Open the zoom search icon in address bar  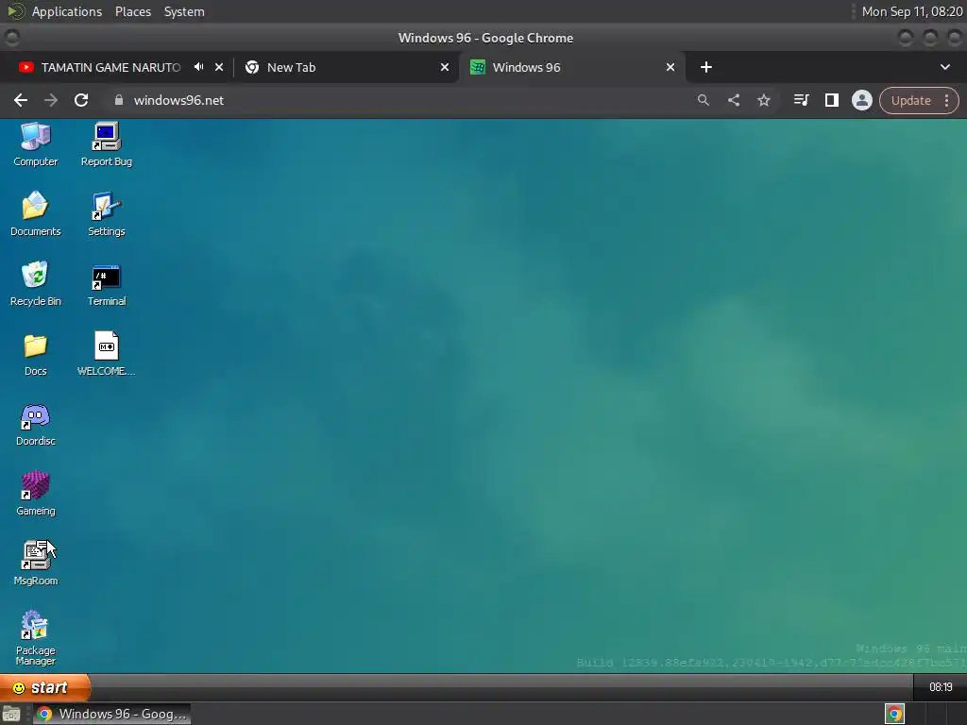tap(703, 100)
